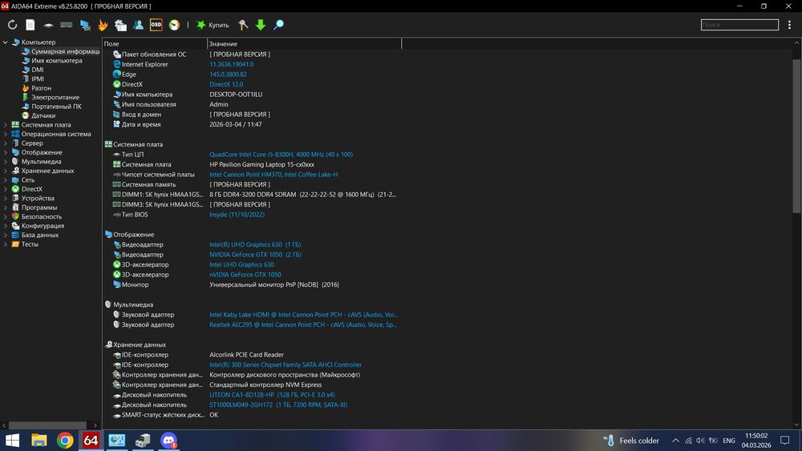Open the sensor gauge toolbar icon

point(174,25)
